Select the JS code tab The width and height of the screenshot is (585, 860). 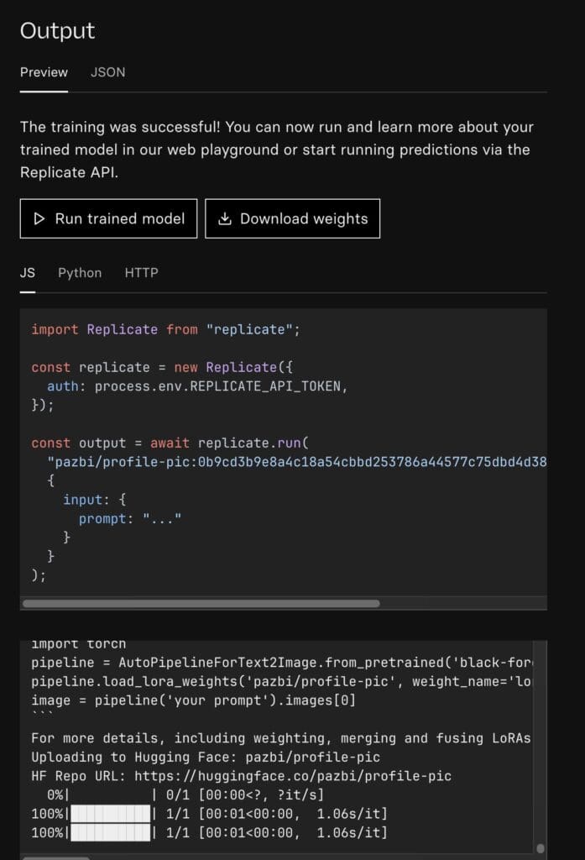pos(28,273)
